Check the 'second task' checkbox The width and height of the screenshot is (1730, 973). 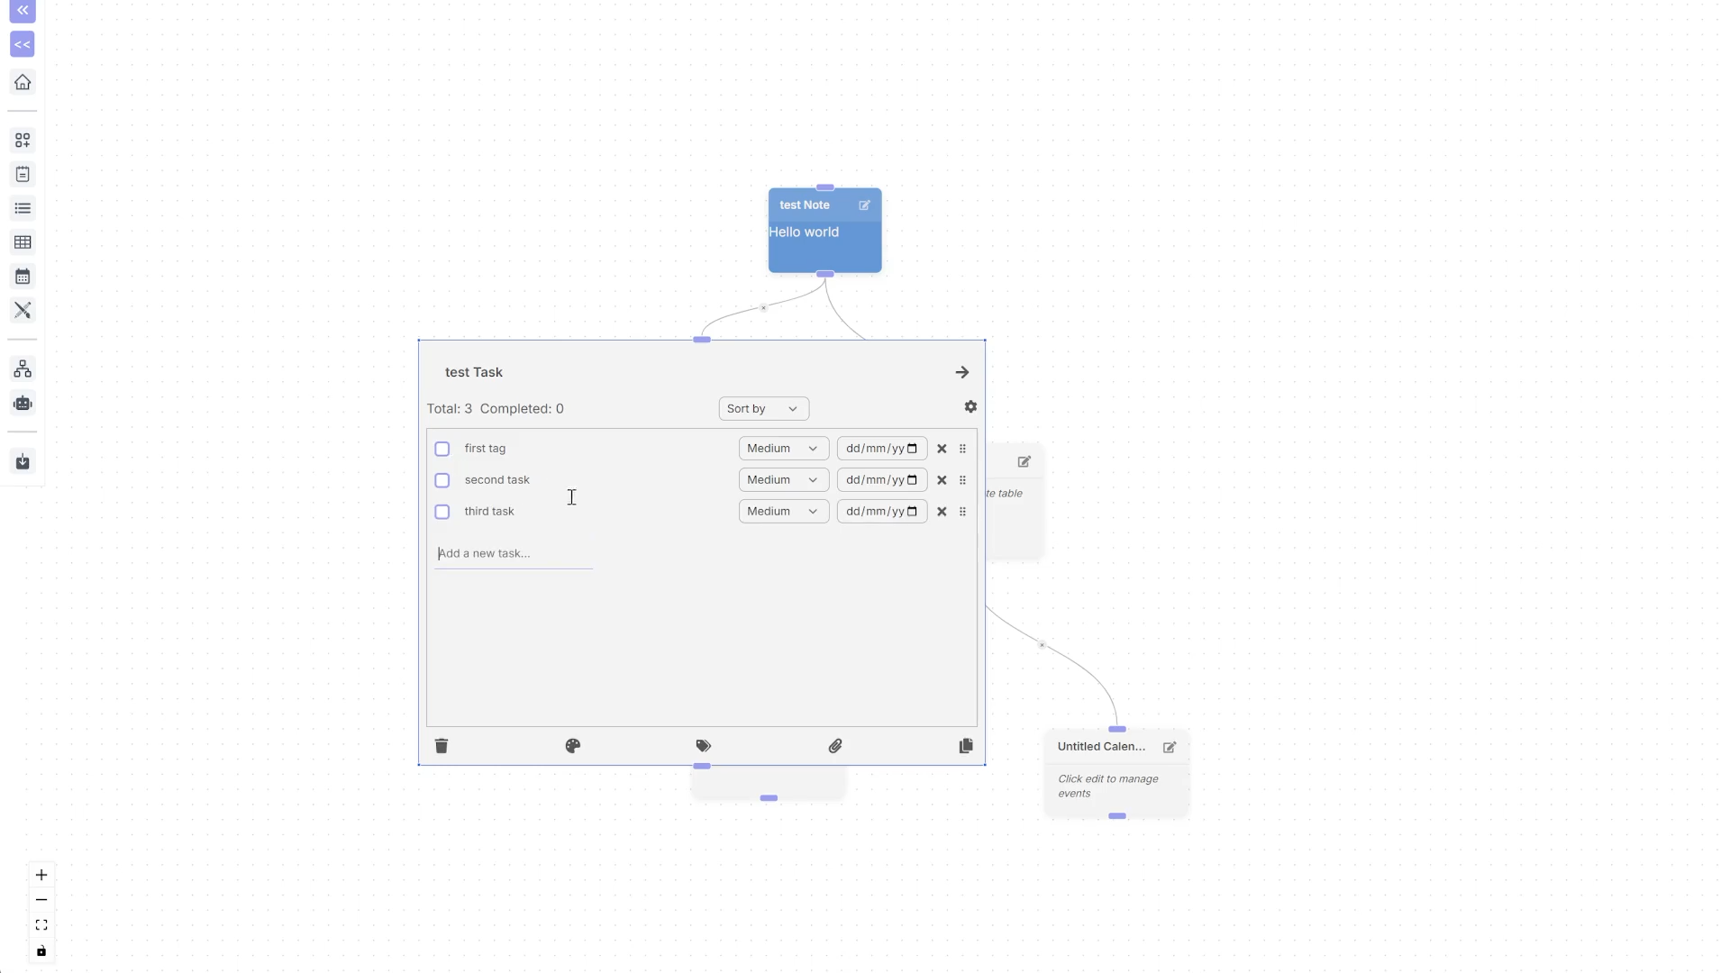(x=442, y=480)
